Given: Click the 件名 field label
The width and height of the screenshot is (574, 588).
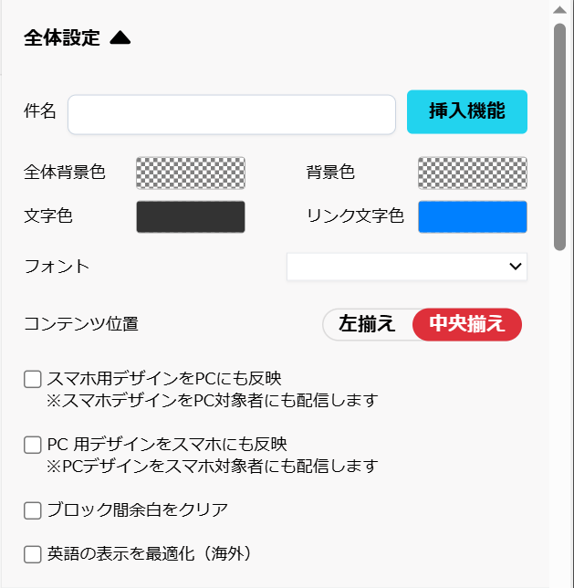Looking at the screenshot, I should point(40,111).
